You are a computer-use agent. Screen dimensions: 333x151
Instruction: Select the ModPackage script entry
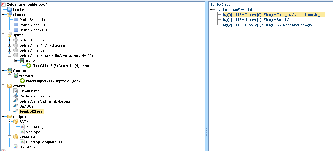pos(35,127)
